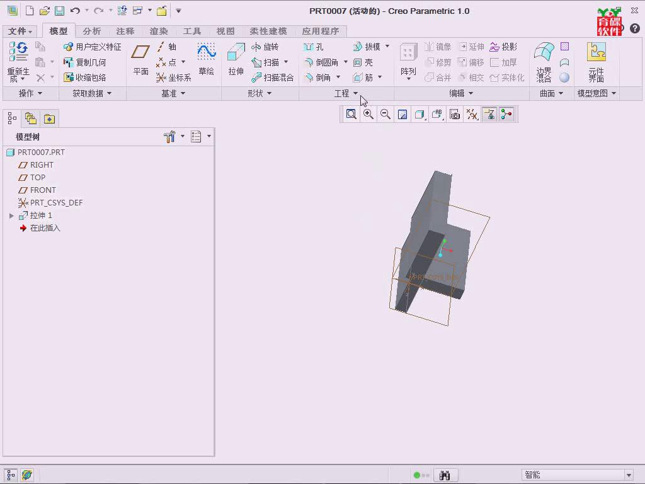Switch to the 渲染 tab
Viewport: 645px width, 484px height.
pyautogui.click(x=159, y=32)
